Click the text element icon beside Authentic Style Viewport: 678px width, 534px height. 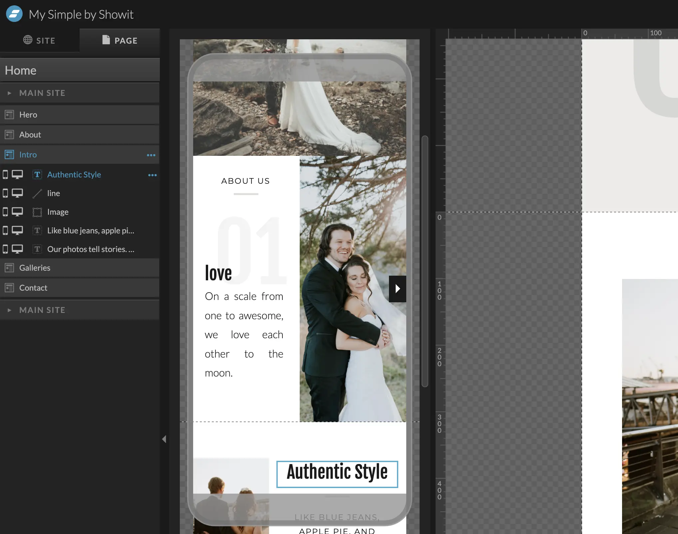tap(37, 174)
